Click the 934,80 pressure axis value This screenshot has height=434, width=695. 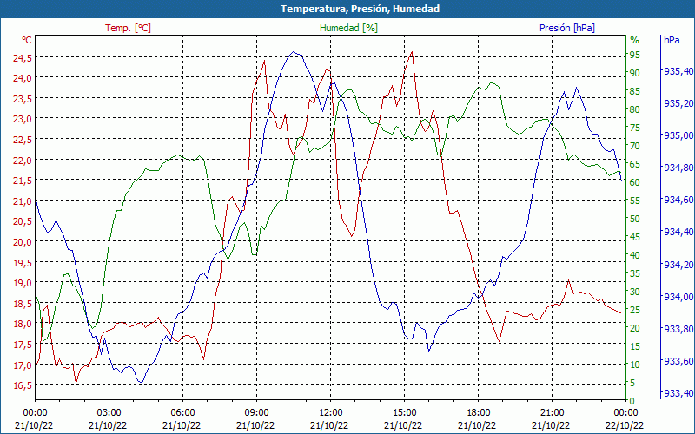coord(678,168)
